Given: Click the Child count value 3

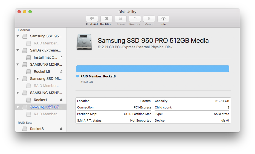Looking at the screenshot, I should [228, 107].
